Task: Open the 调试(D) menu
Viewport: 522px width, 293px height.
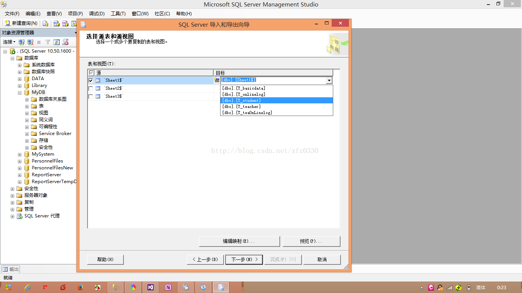Action: pos(97,14)
